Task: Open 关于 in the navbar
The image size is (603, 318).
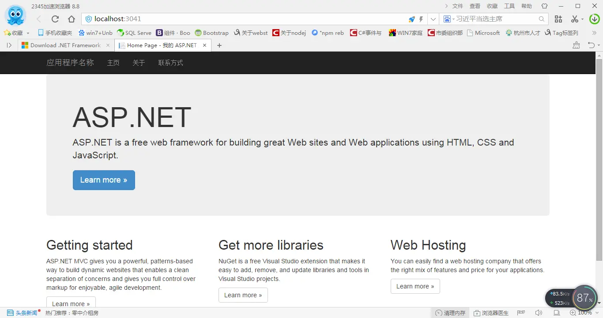Action: 139,63
